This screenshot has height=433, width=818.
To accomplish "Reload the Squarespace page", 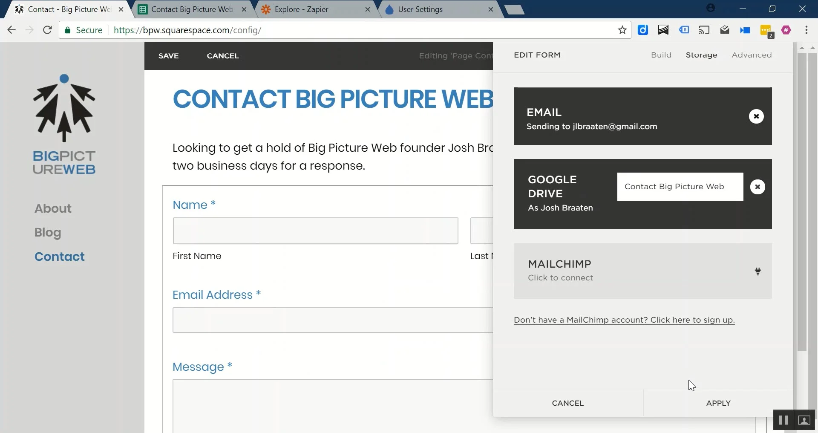I will 48,30.
